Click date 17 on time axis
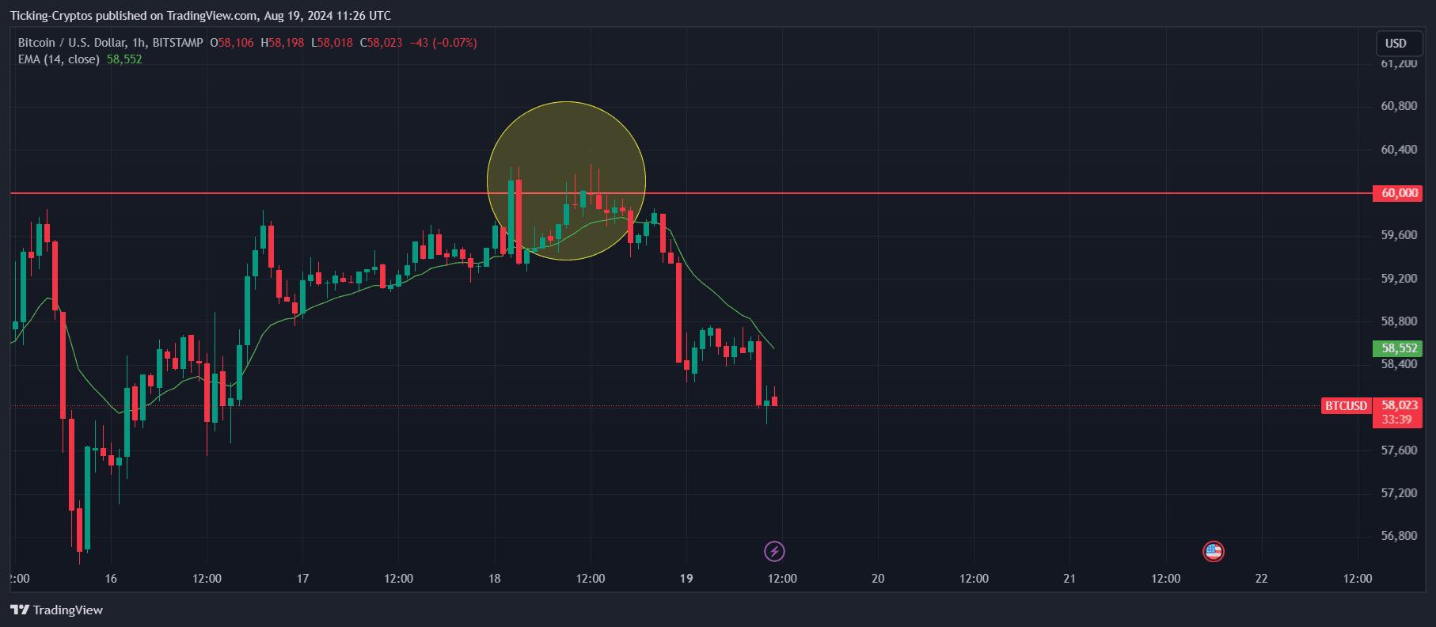The height and width of the screenshot is (627, 1436). coord(302,579)
